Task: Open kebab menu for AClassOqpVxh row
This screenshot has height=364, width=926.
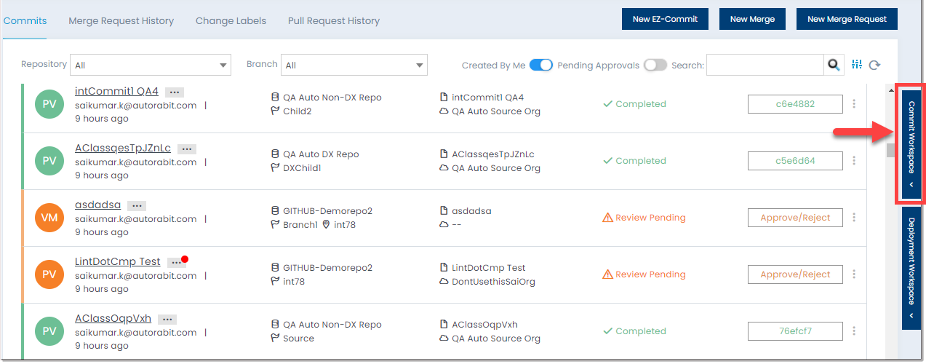Action: tap(854, 331)
